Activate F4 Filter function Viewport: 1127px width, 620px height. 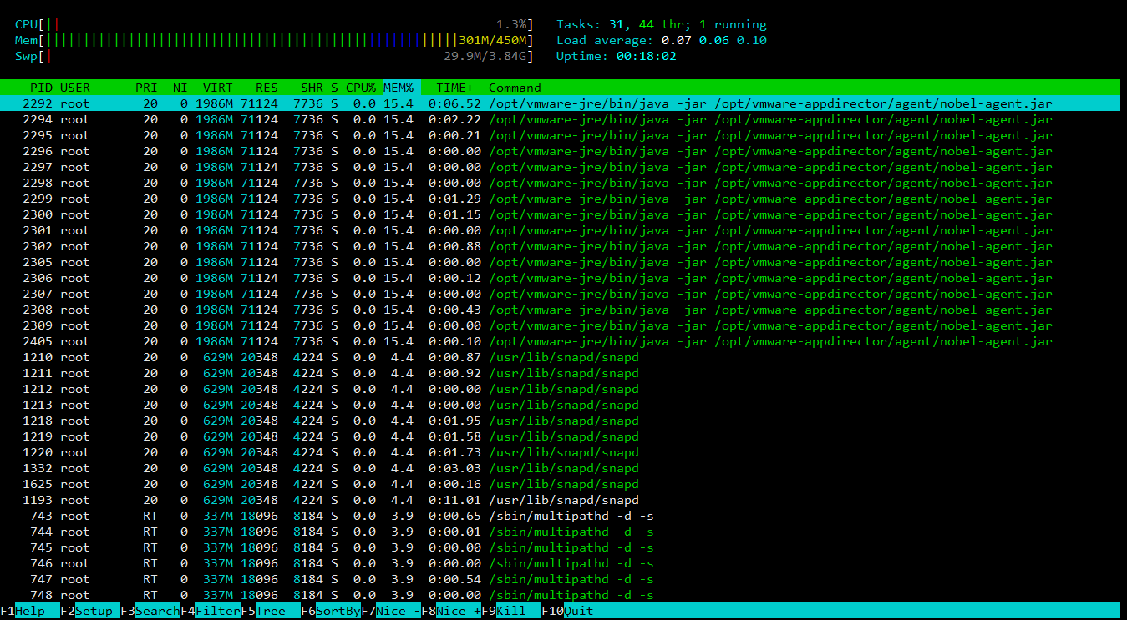(211, 611)
